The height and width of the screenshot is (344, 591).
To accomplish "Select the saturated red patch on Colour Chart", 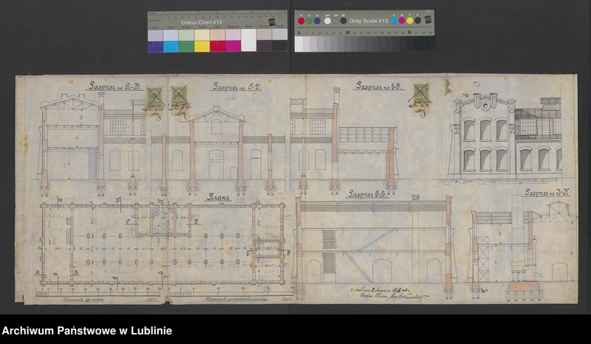I will 217,47.
